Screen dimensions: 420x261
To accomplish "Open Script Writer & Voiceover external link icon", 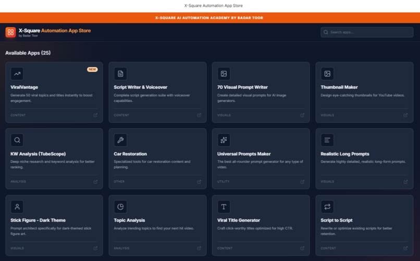I will [x=199, y=115].
